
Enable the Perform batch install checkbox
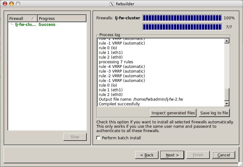pos(99,138)
